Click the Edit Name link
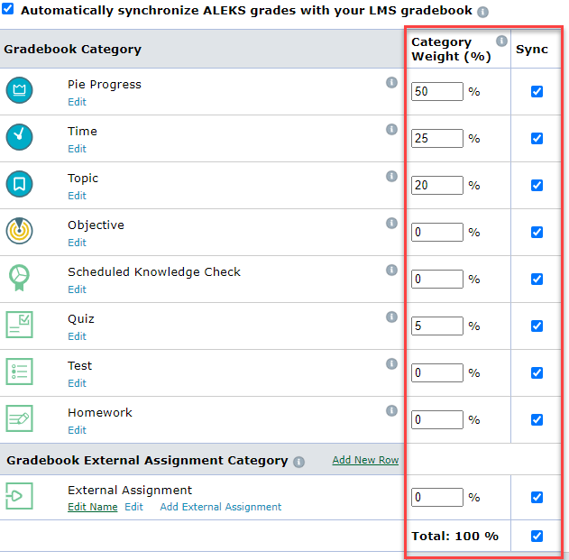The width and height of the screenshot is (569, 560). [93, 507]
